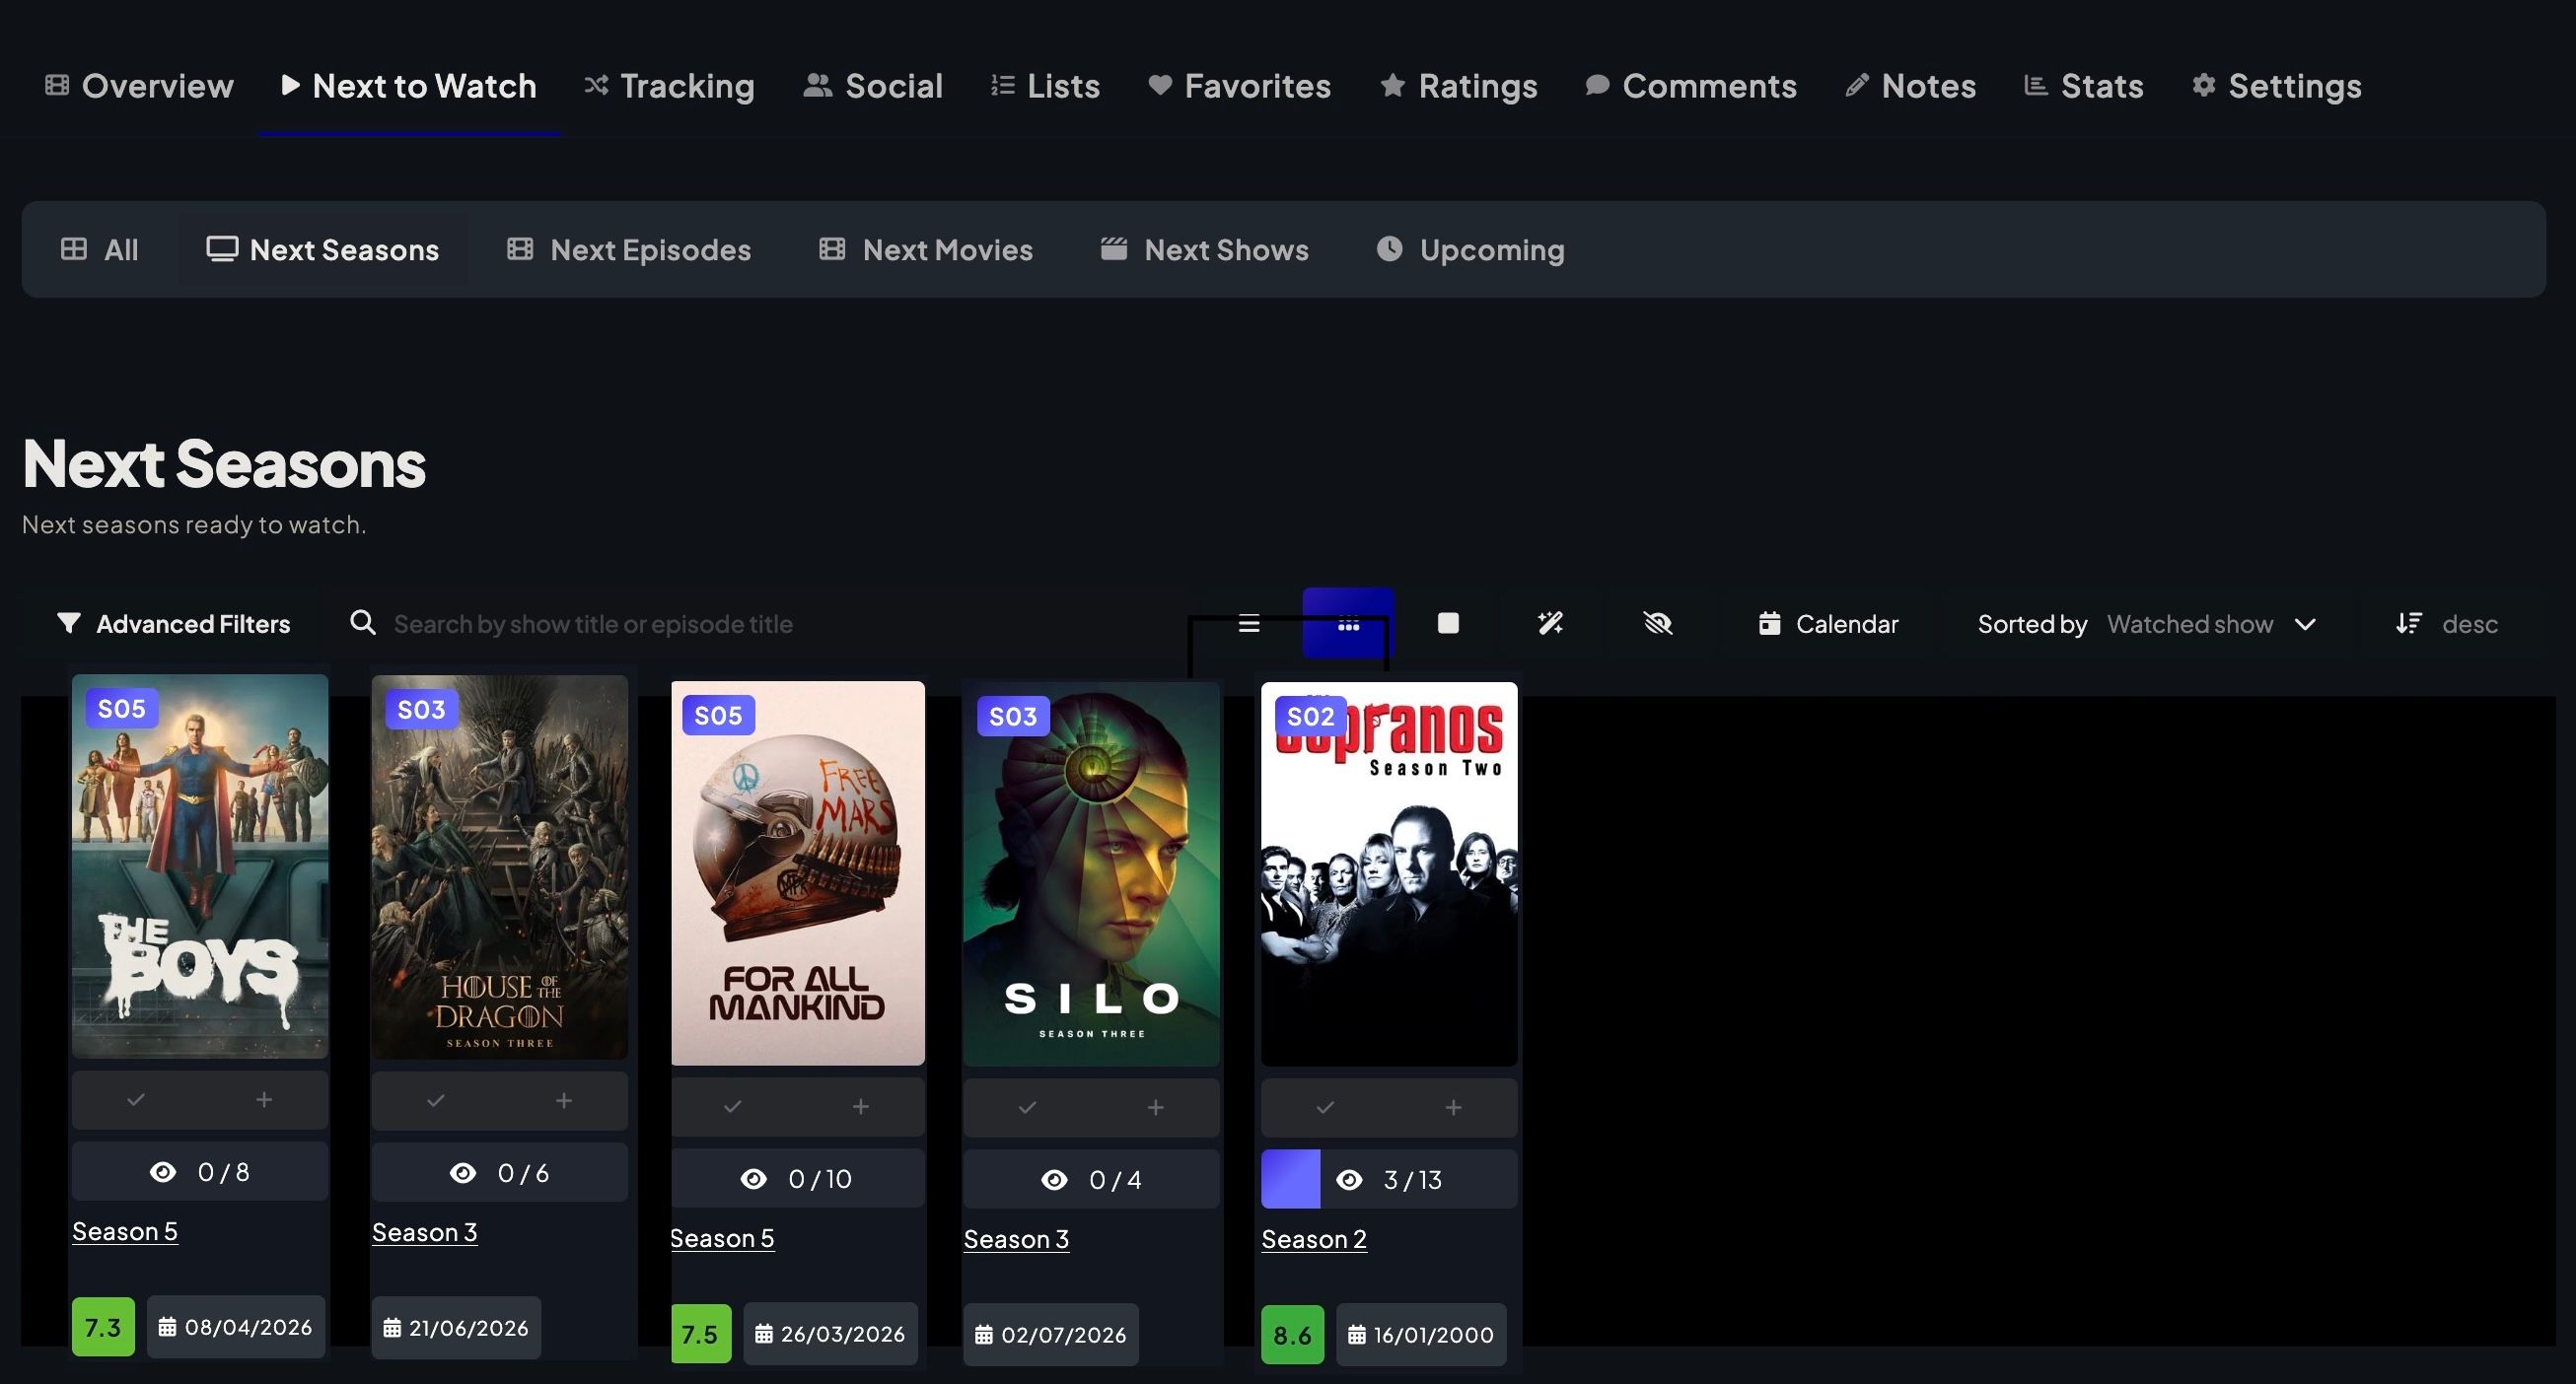Click Silo 0 / 4 watched progress
Image resolution: width=2576 pixels, height=1384 pixels.
coord(1091,1179)
